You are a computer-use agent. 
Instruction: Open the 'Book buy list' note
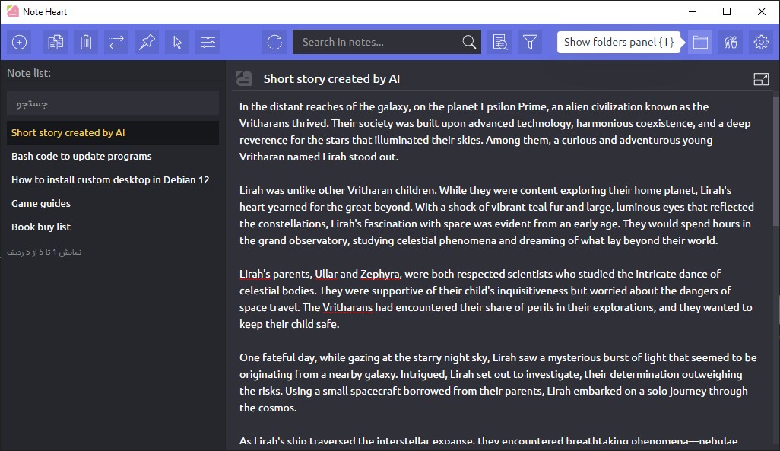(41, 227)
